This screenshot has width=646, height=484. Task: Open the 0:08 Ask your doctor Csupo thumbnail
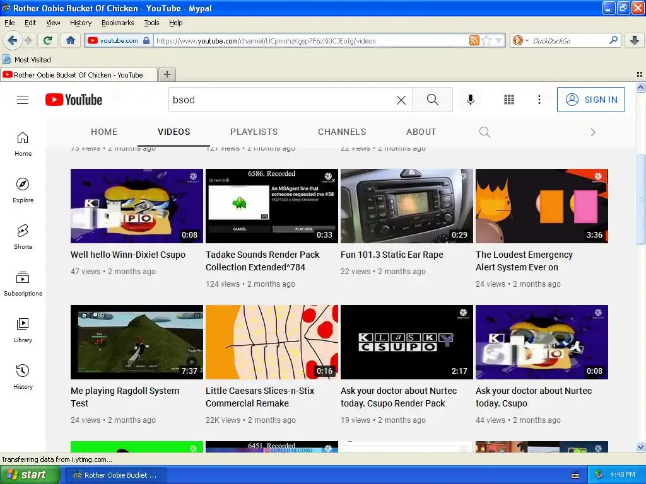[x=542, y=342]
